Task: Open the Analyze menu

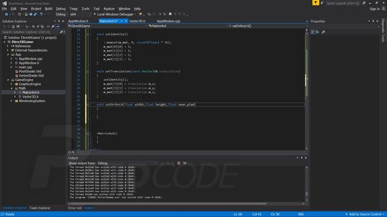Action: (109, 8)
